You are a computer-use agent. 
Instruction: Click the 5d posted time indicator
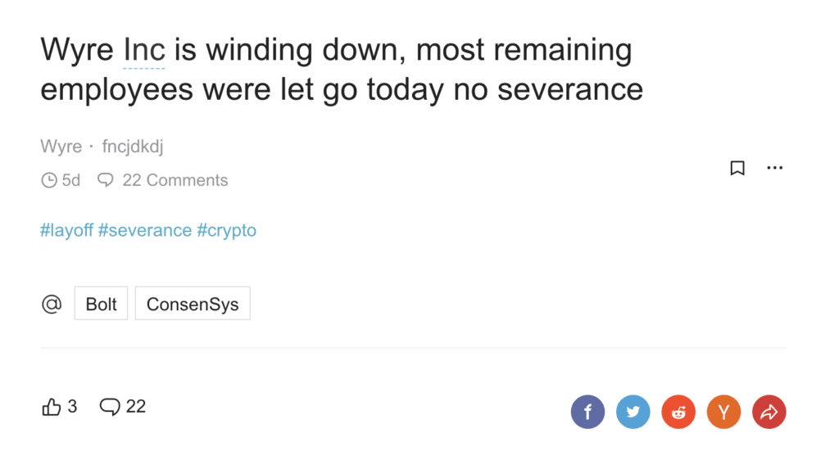61,180
